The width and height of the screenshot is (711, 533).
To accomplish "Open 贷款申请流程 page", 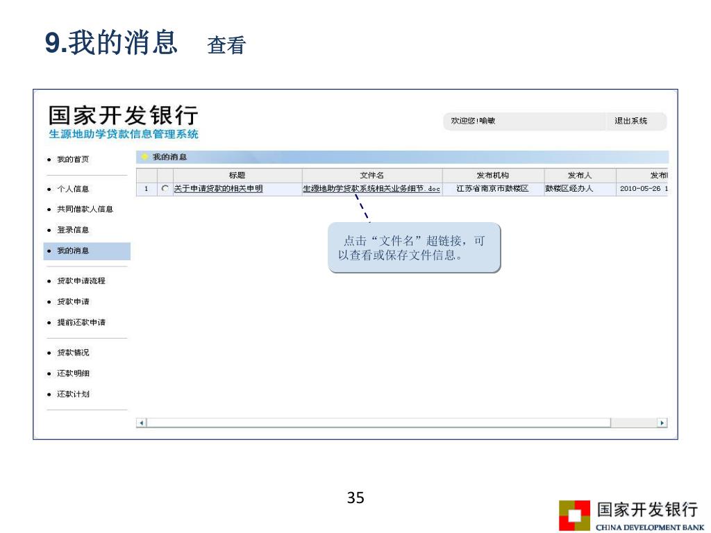I will pyautogui.click(x=81, y=281).
